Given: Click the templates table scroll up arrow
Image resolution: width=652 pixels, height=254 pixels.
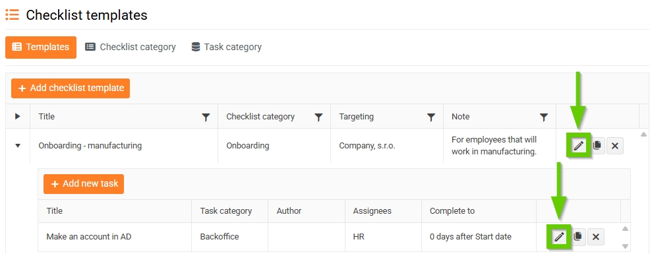Looking at the screenshot, I should [x=643, y=134].
